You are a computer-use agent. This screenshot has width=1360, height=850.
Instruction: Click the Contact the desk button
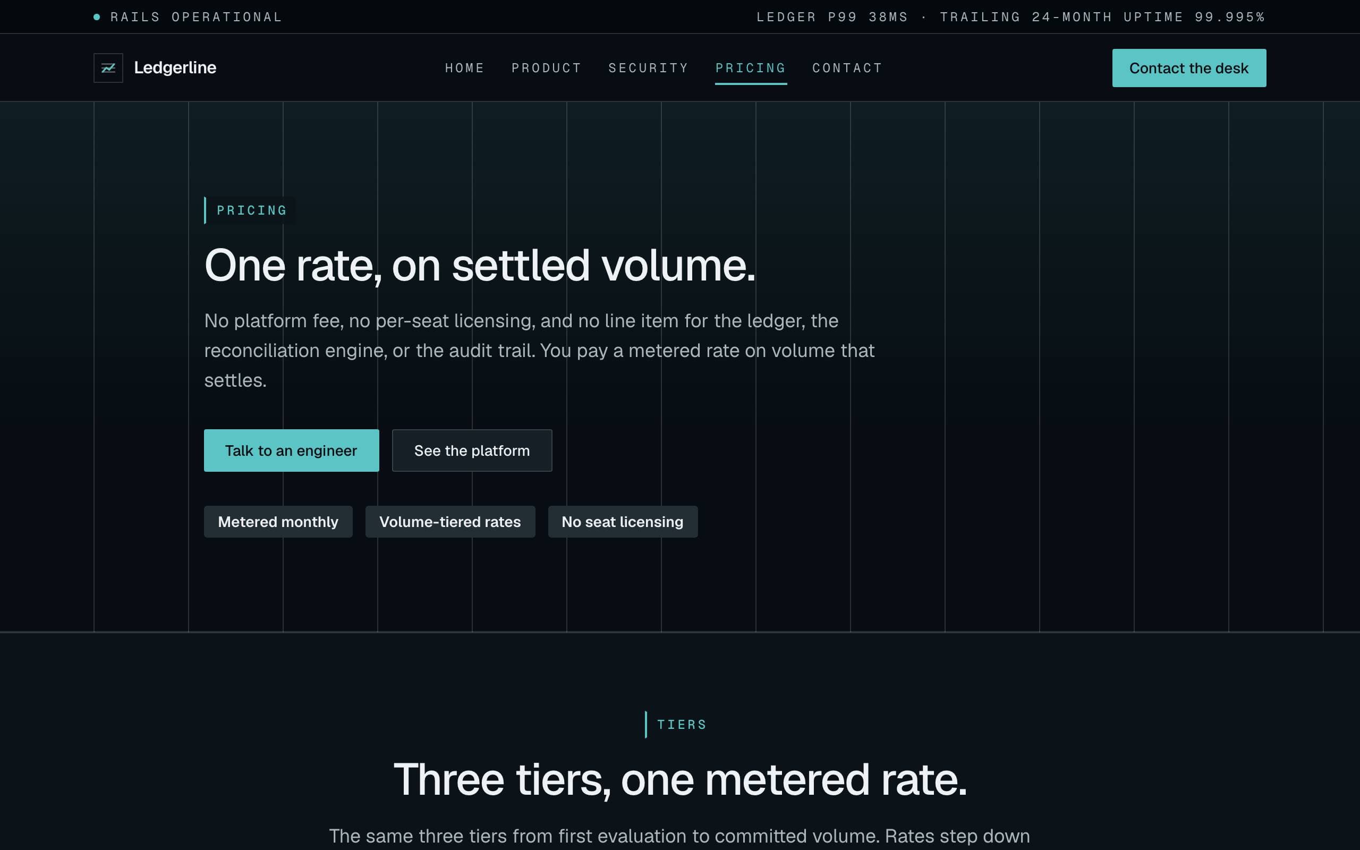pos(1189,68)
